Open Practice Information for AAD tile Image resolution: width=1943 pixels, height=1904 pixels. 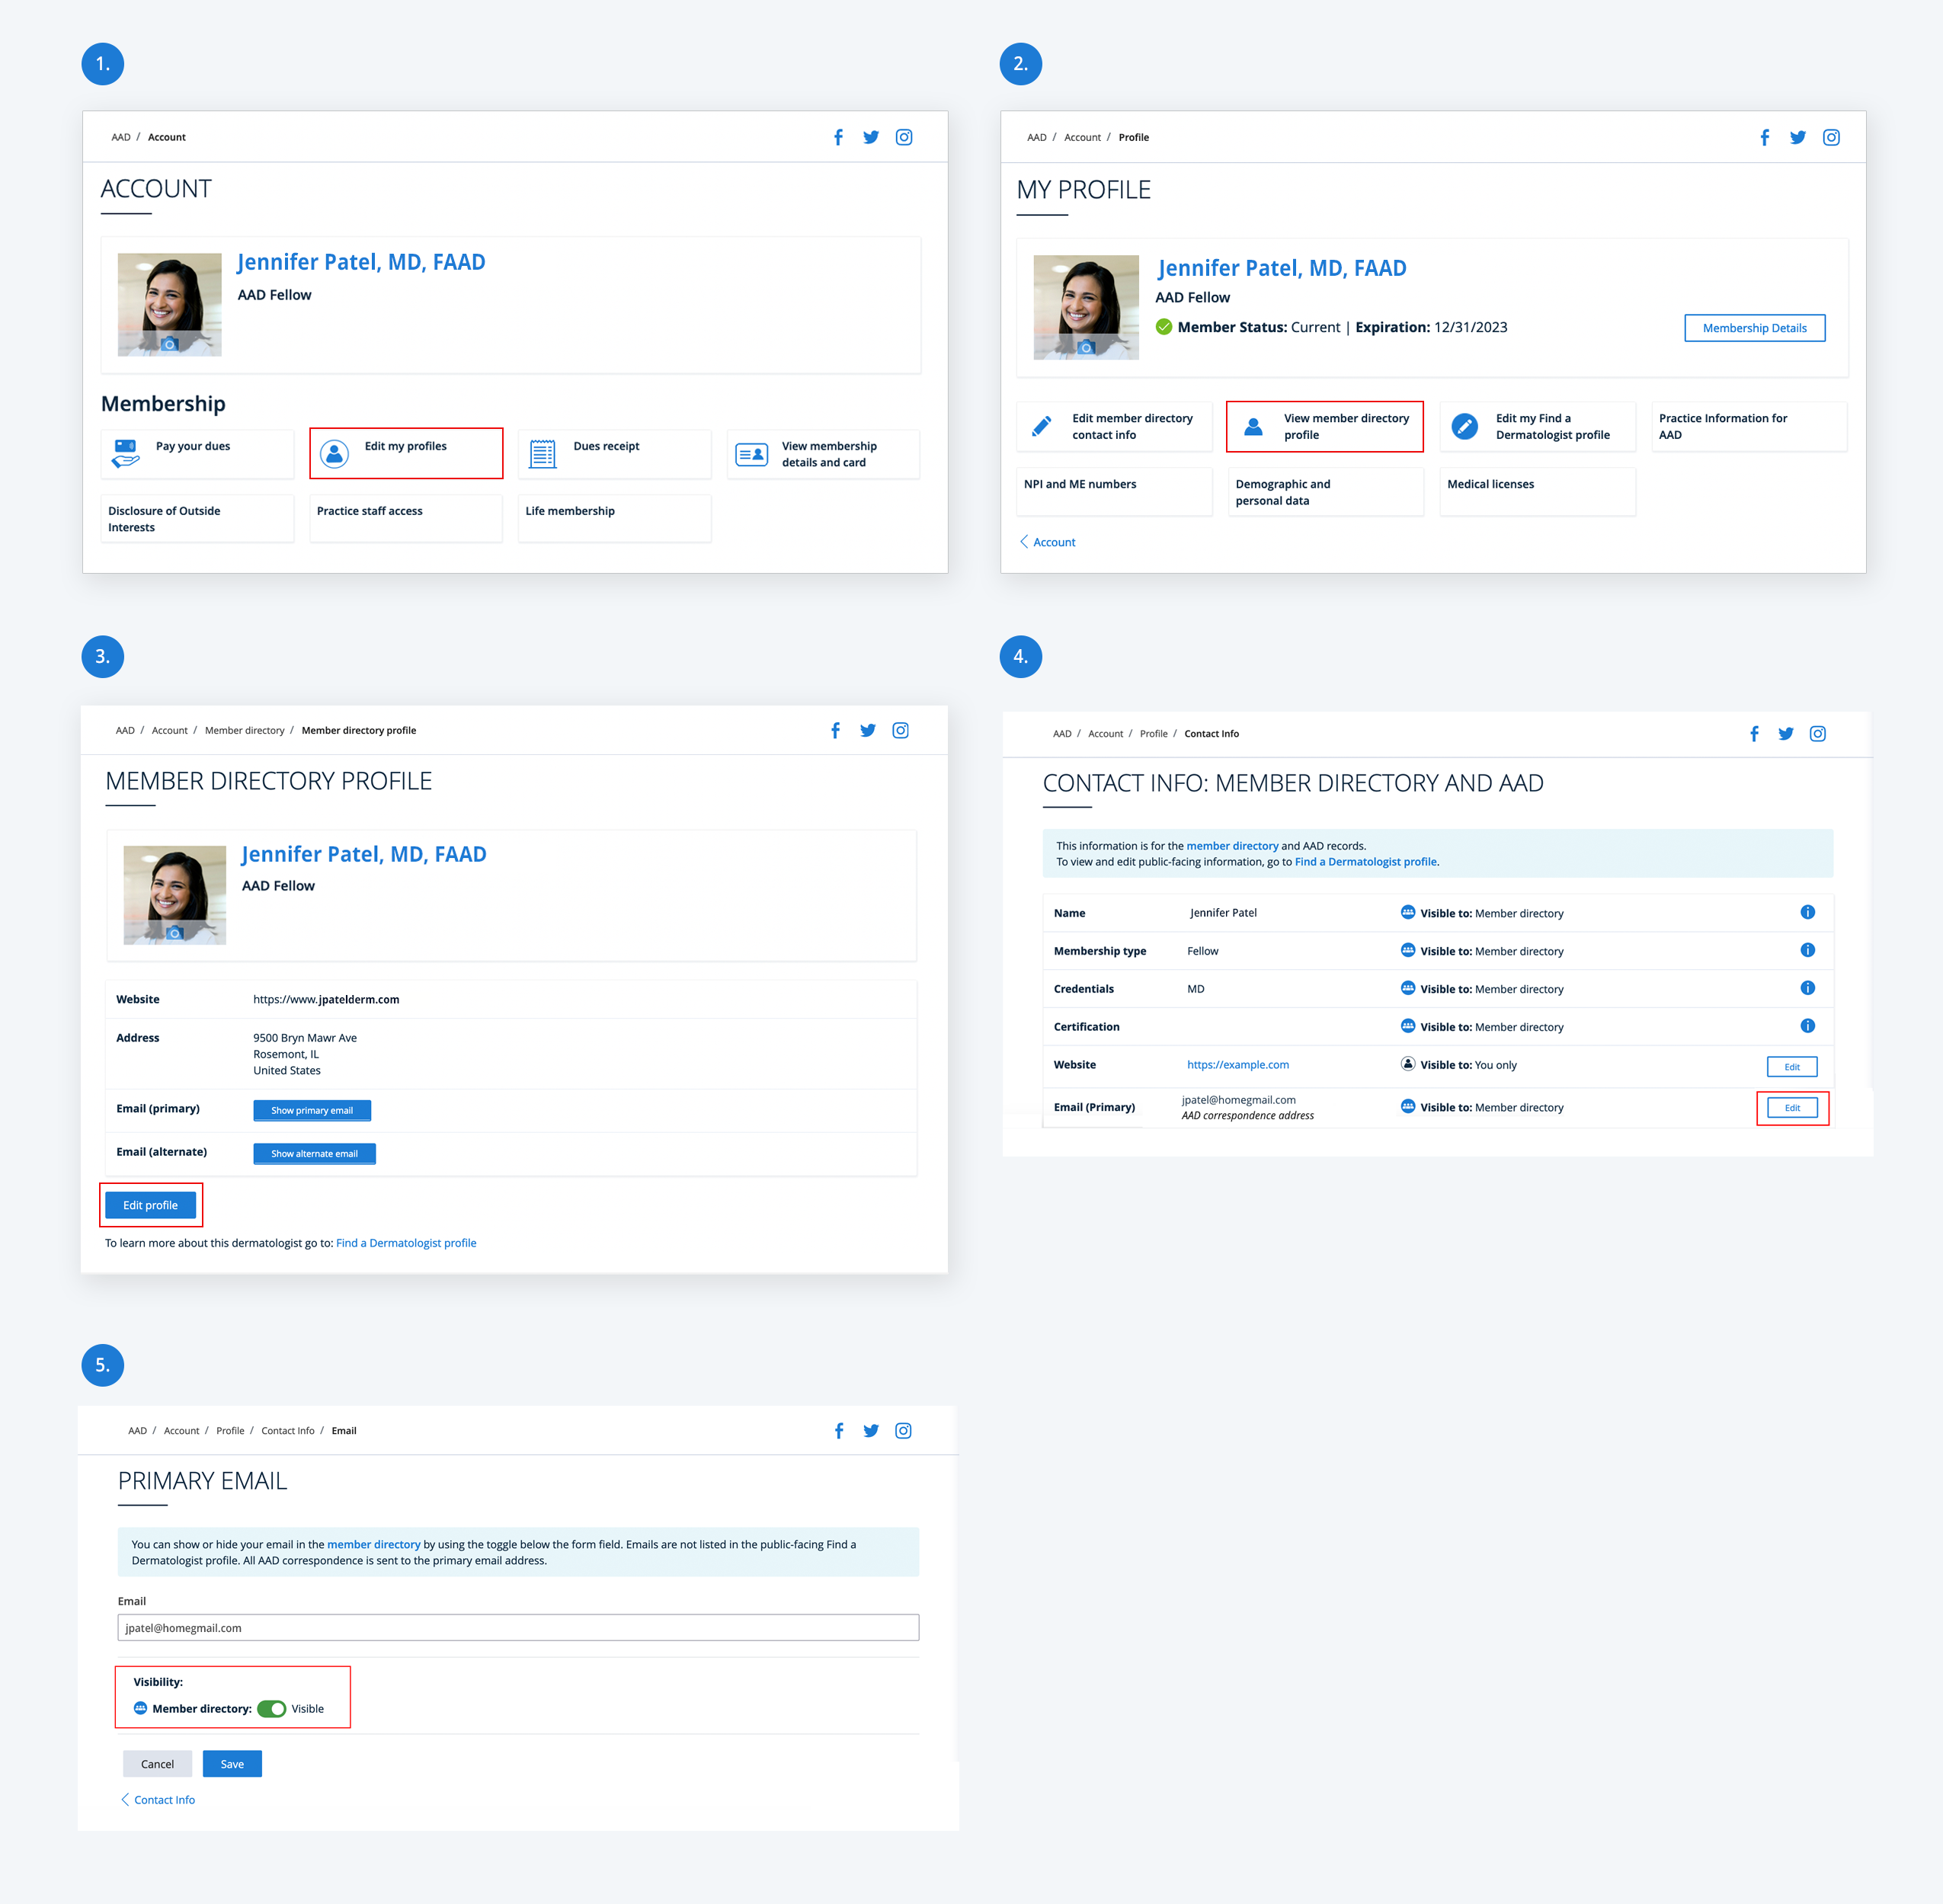(1749, 426)
